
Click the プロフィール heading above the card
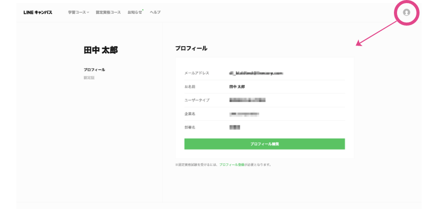[x=191, y=48]
